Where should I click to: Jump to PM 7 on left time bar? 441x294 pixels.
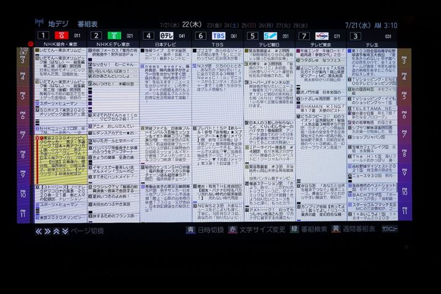tap(23, 136)
